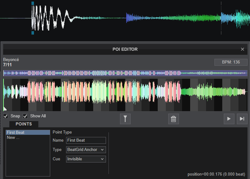The width and height of the screenshot is (250, 179).
Task: Open the Cue dropdown showing Invisible
Action: tap(86, 159)
